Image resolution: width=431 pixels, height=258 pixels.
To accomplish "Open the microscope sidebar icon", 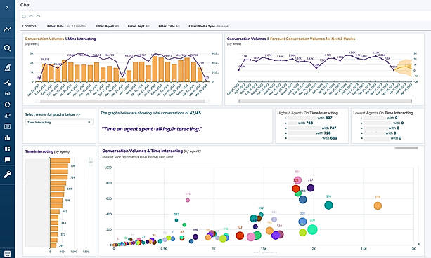I will (x=7, y=67).
